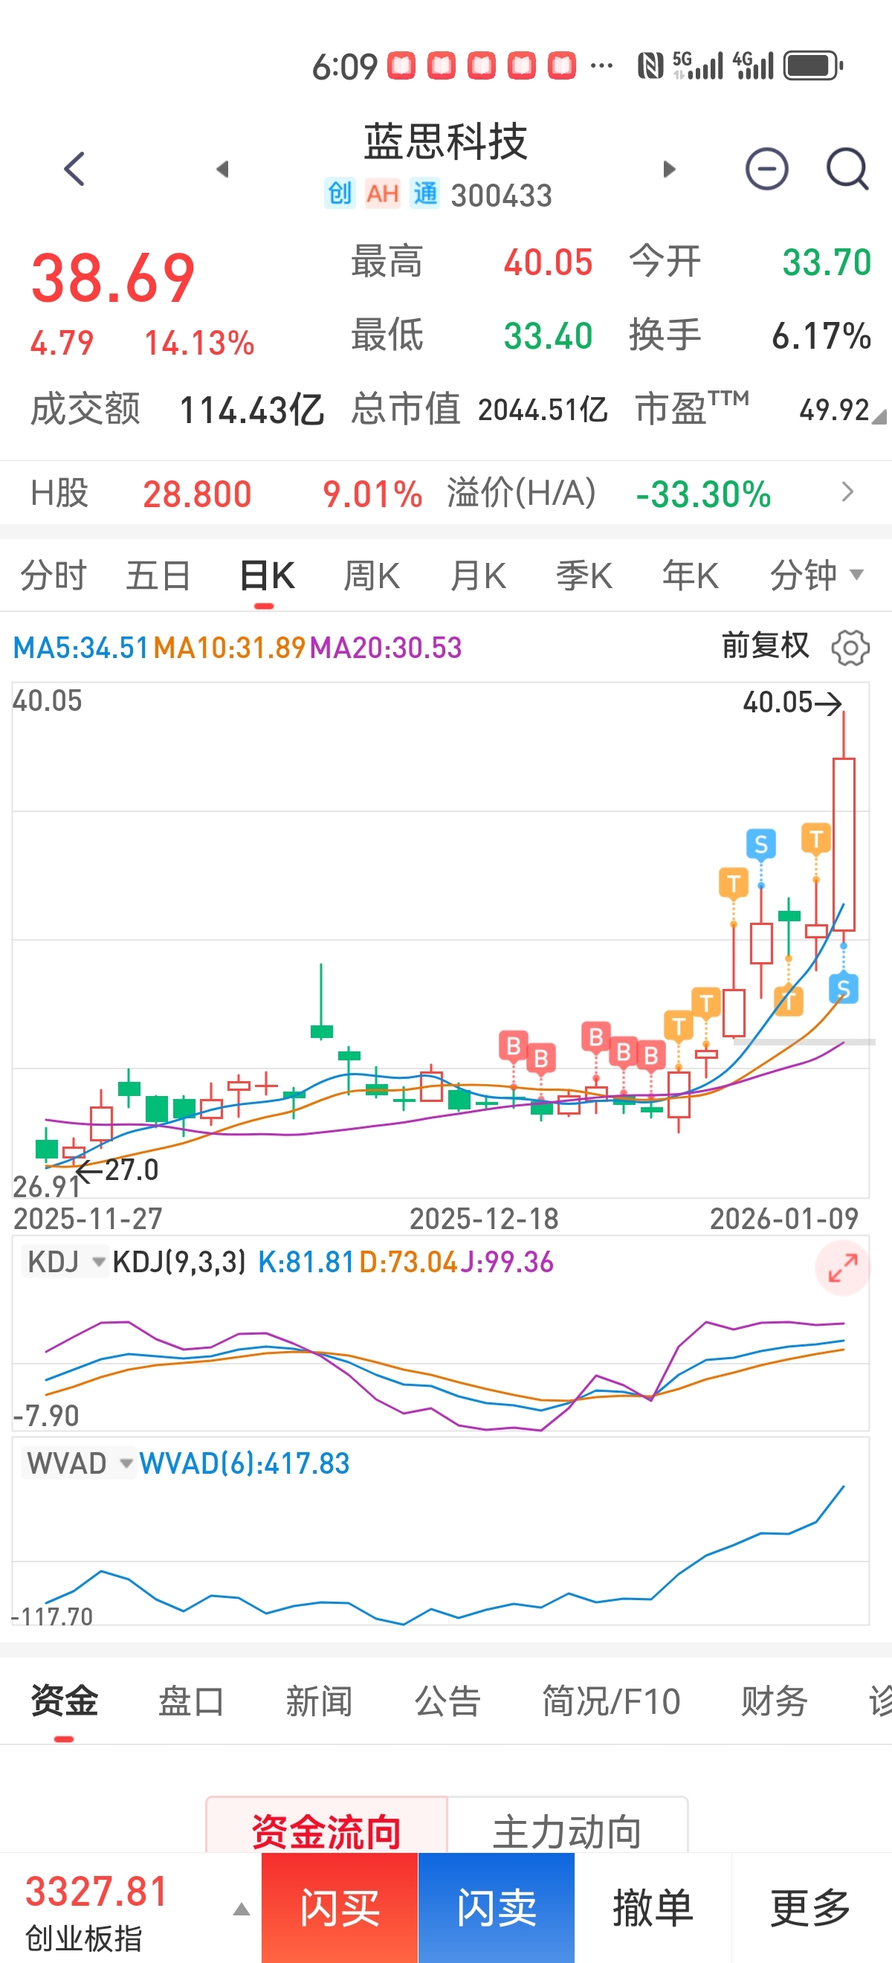Go to previous stock with left triangle

click(222, 168)
